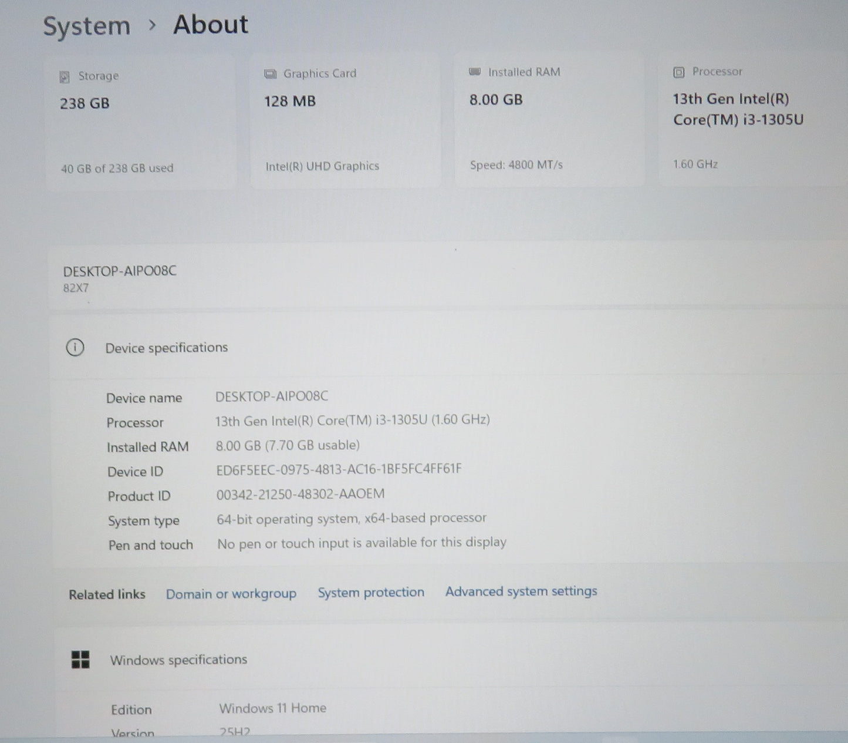Image resolution: width=848 pixels, height=743 pixels.
Task: Open the 238 GB Storage card
Action: pyautogui.click(x=141, y=122)
